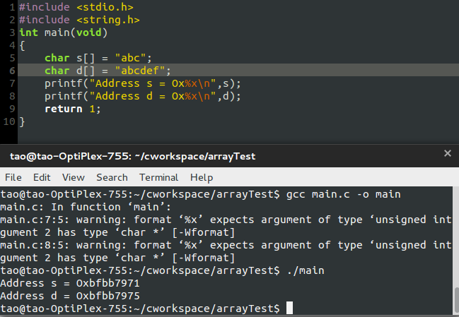Open the File menu in terminal

click(13, 177)
